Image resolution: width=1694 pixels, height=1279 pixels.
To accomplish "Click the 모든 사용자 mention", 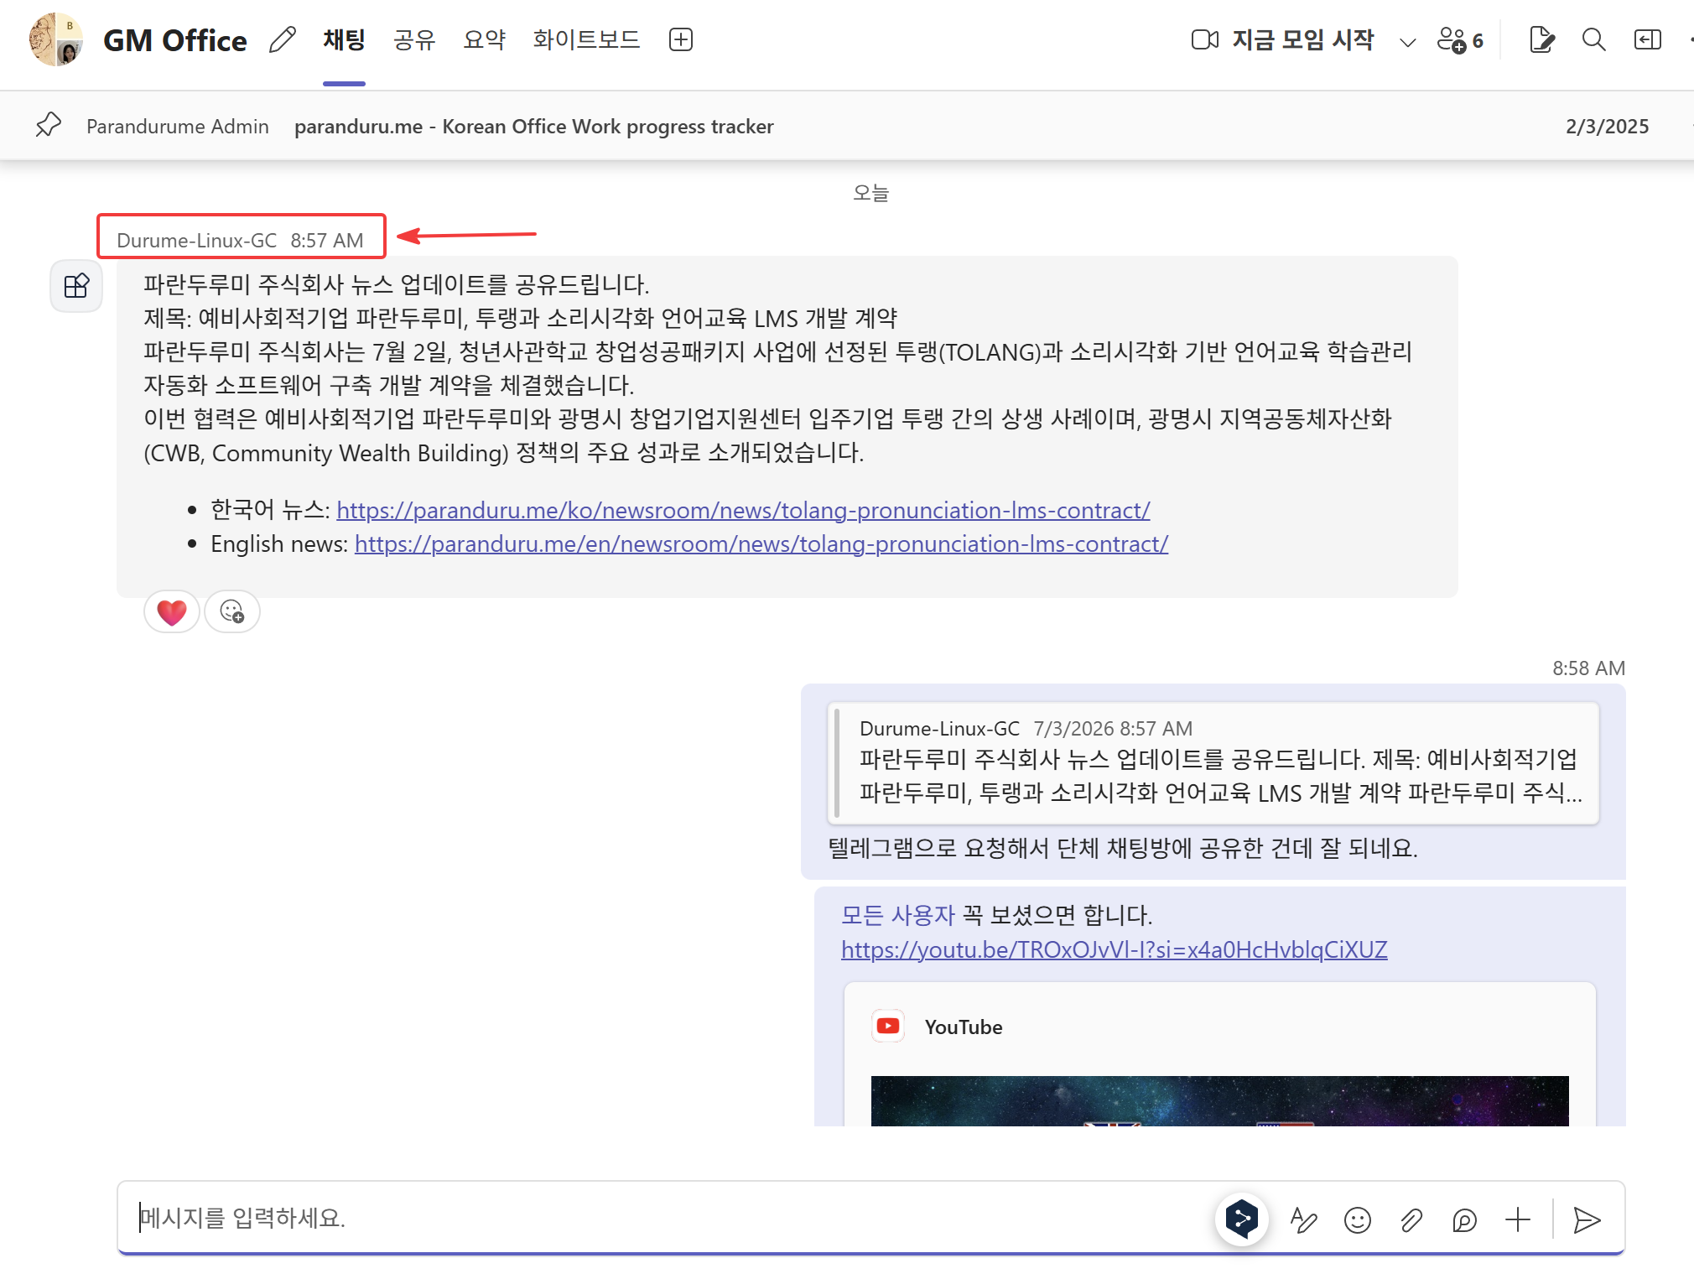I will (x=897, y=915).
